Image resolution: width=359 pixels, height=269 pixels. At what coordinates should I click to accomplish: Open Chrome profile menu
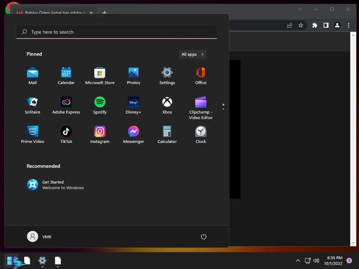tap(337, 25)
